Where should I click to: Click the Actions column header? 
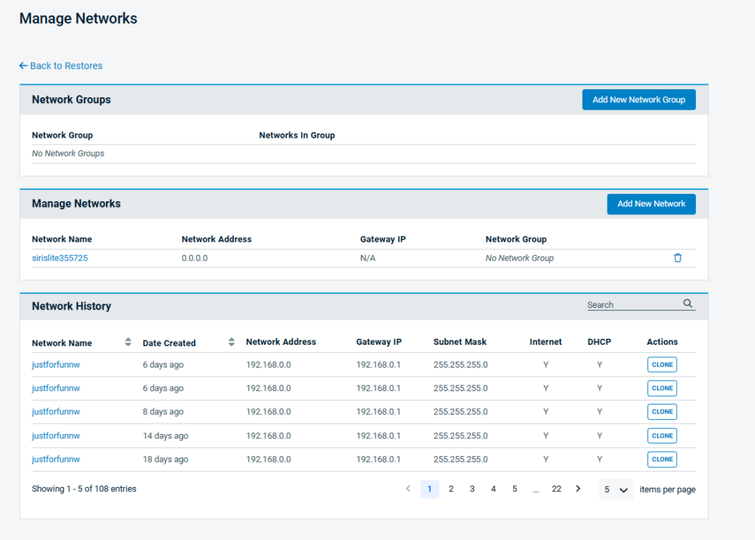click(662, 342)
